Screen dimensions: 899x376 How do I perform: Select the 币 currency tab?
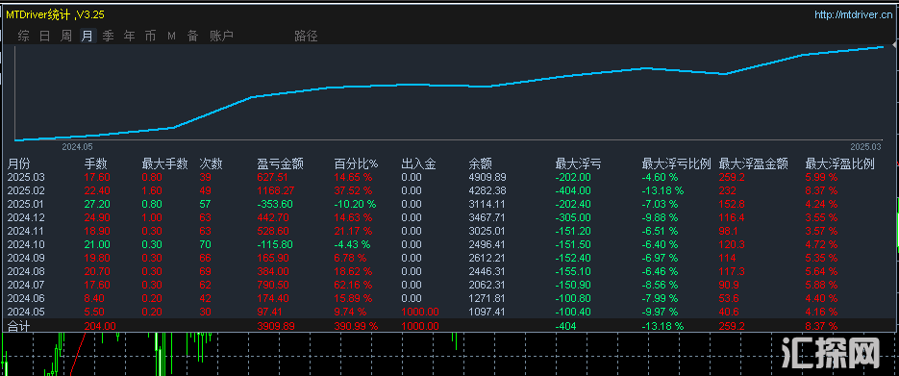(150, 37)
